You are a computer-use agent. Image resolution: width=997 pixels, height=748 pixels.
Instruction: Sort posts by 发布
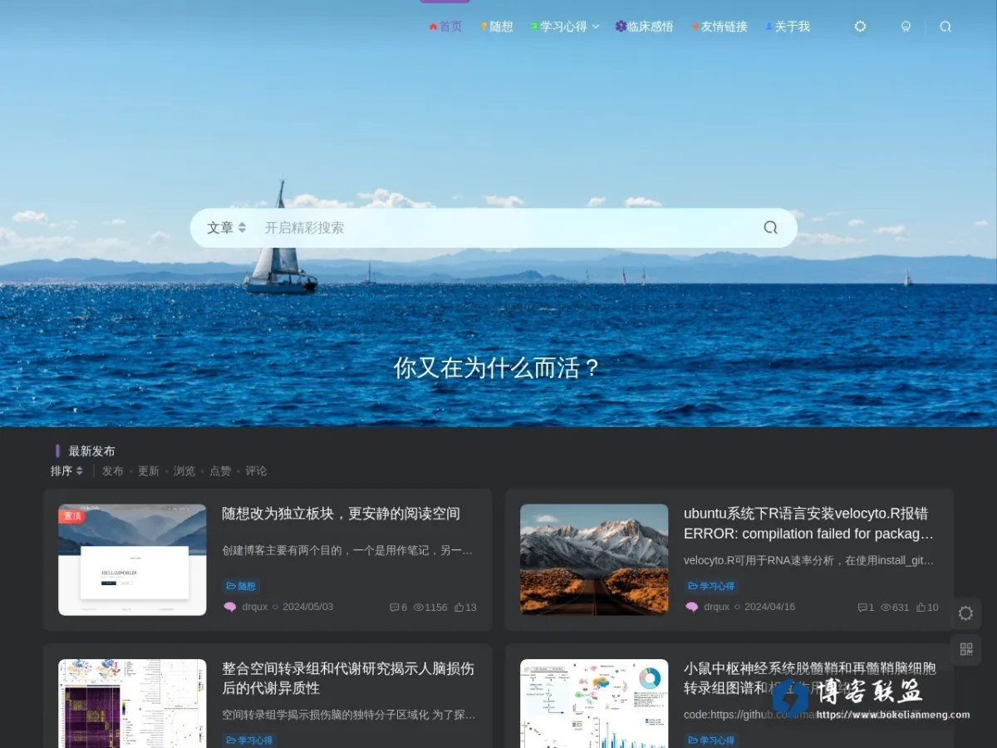click(x=113, y=471)
